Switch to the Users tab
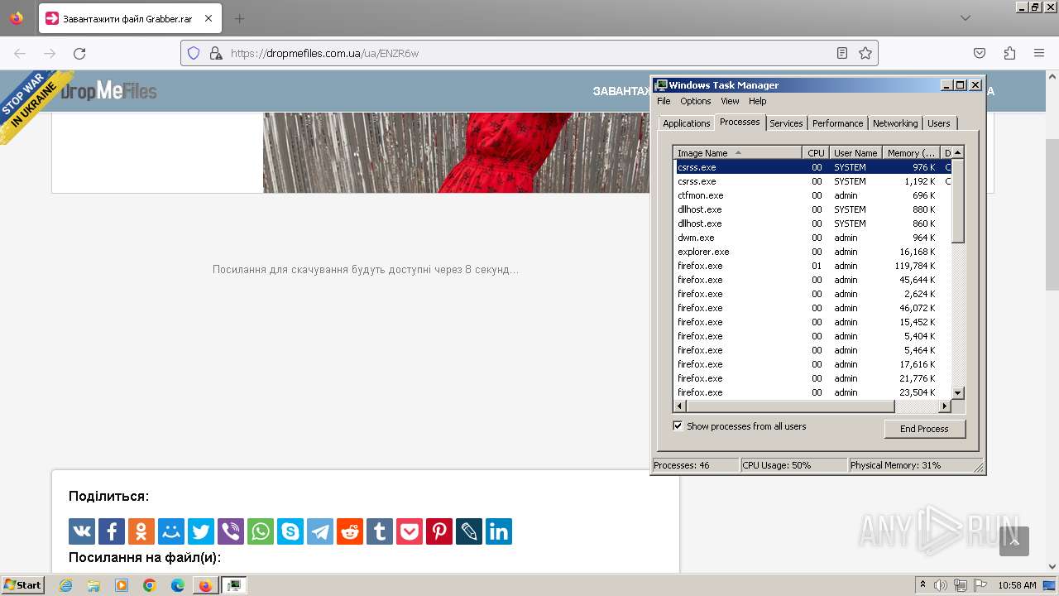1059x596 pixels. (x=939, y=123)
